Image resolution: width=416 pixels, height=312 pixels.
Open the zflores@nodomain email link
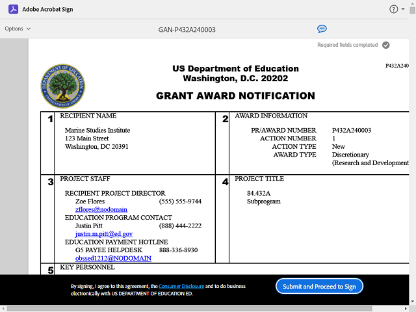coord(101,209)
